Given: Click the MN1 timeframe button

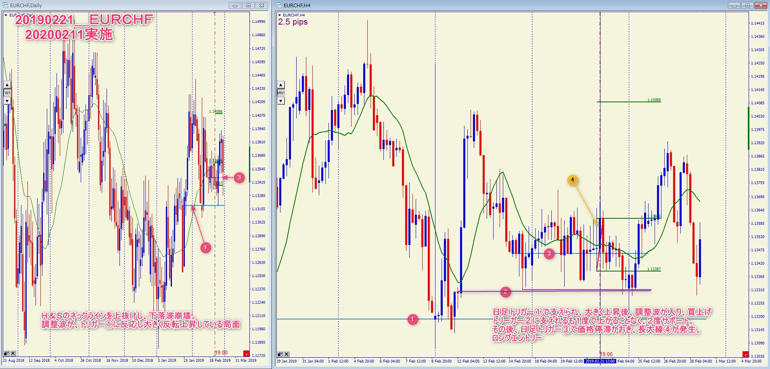Looking at the screenshot, I should [x=281, y=93].
